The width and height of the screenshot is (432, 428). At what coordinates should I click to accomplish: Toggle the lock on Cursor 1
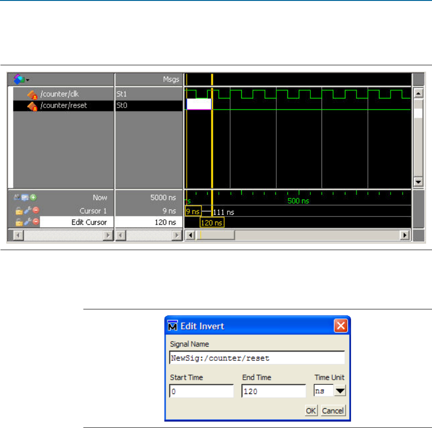19,211
